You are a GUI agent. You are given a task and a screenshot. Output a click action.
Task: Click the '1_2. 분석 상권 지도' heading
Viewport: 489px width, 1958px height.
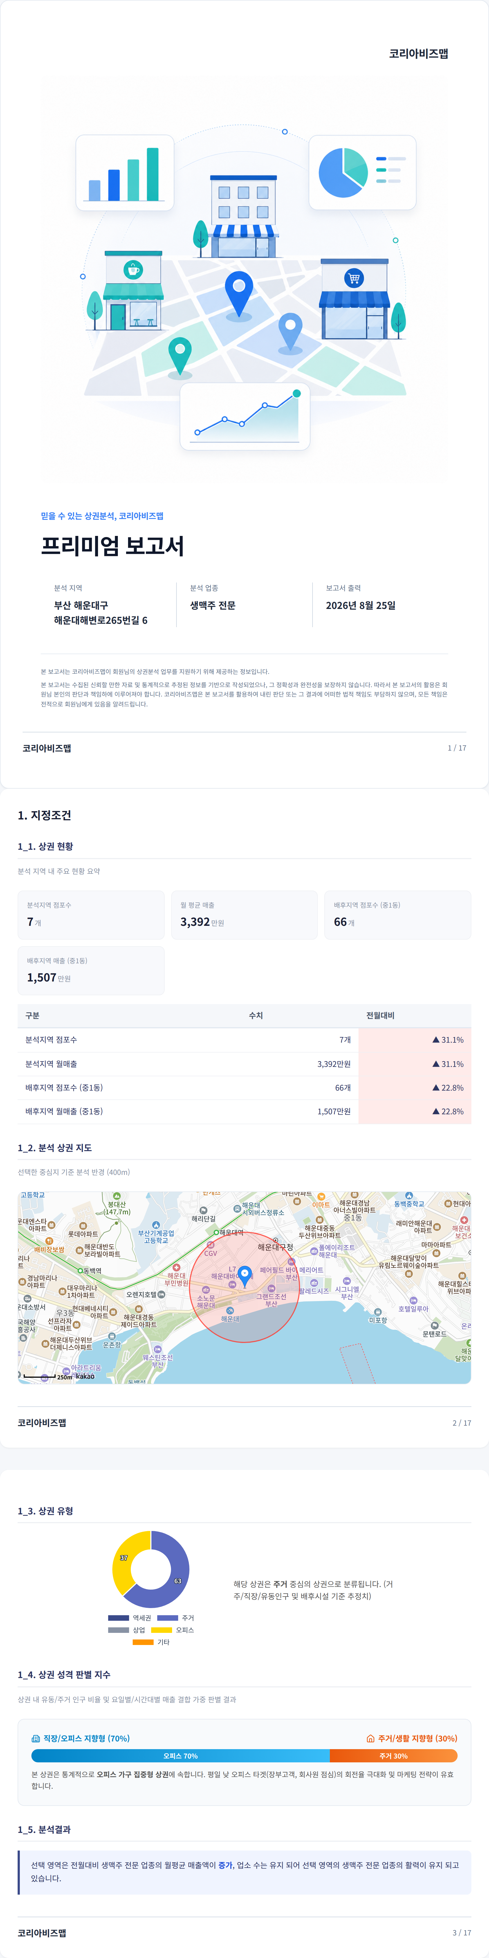tap(55, 1148)
